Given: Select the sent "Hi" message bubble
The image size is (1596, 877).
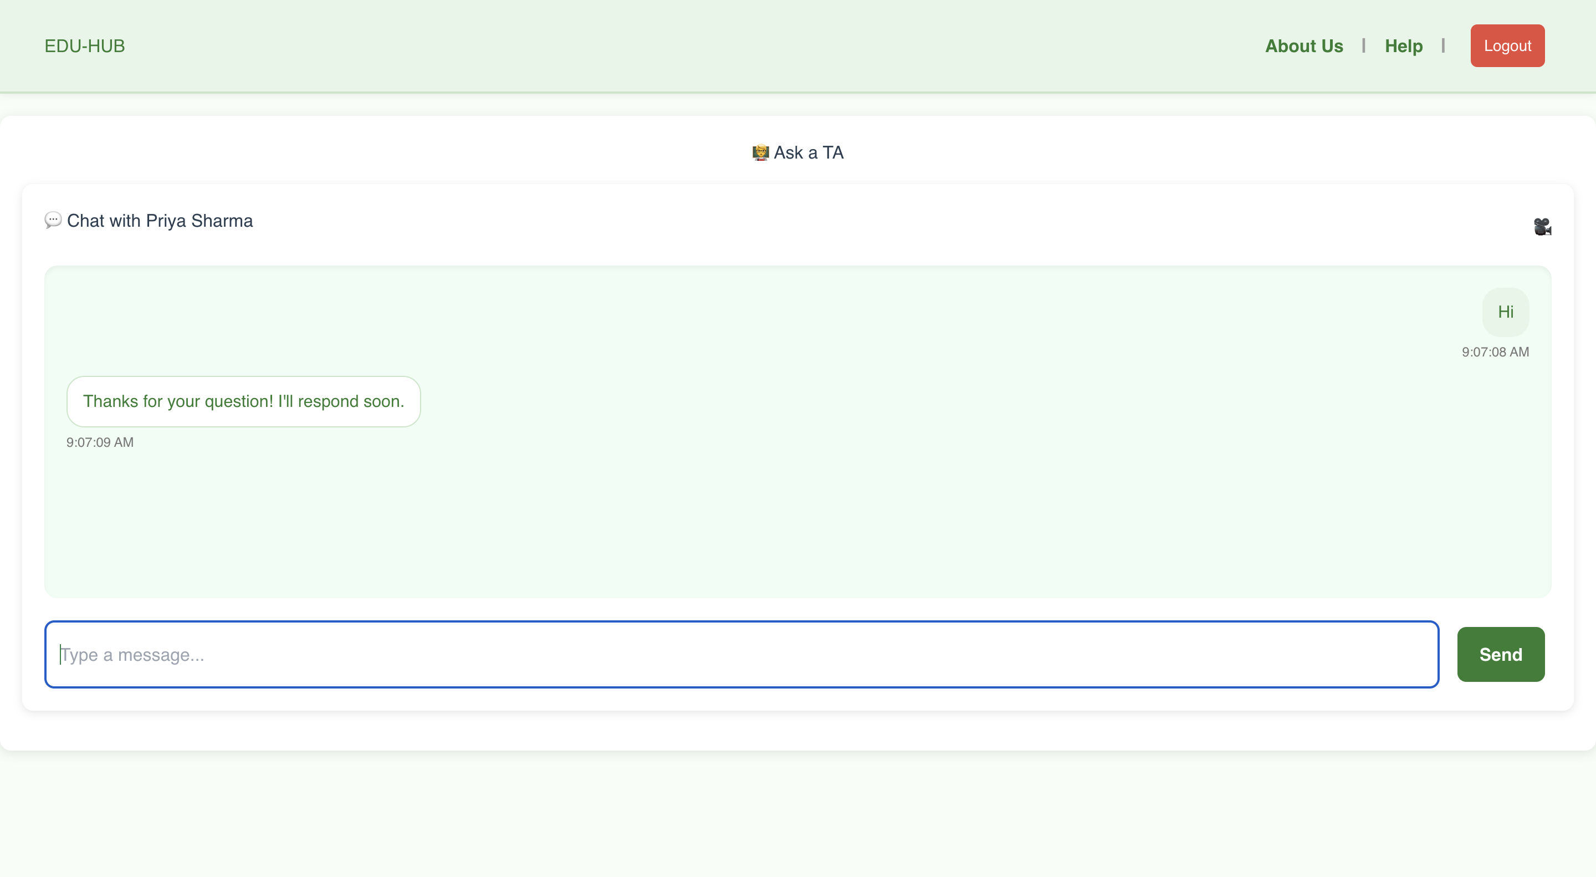Looking at the screenshot, I should 1505,312.
